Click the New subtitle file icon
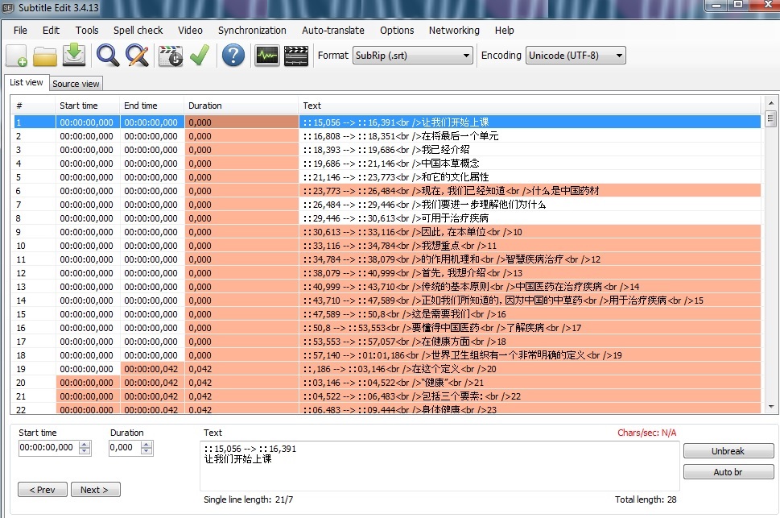780x518 pixels. click(16, 56)
